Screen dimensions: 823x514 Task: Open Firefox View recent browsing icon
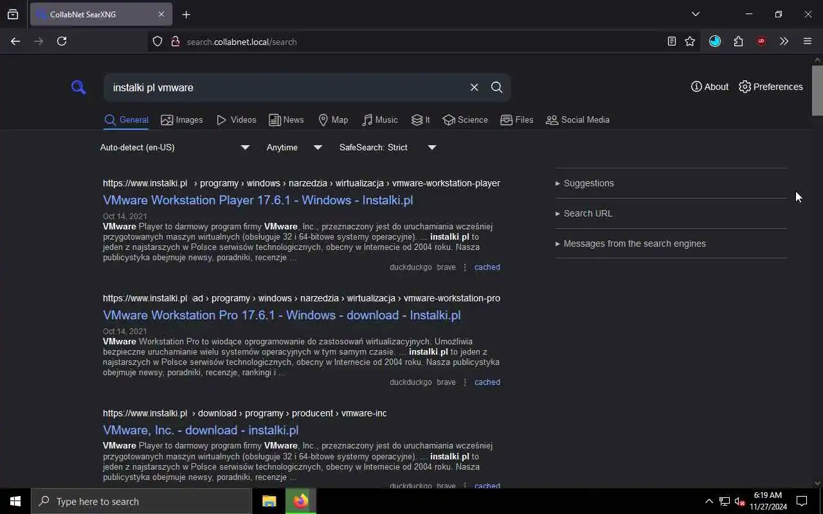pyautogui.click(x=13, y=14)
